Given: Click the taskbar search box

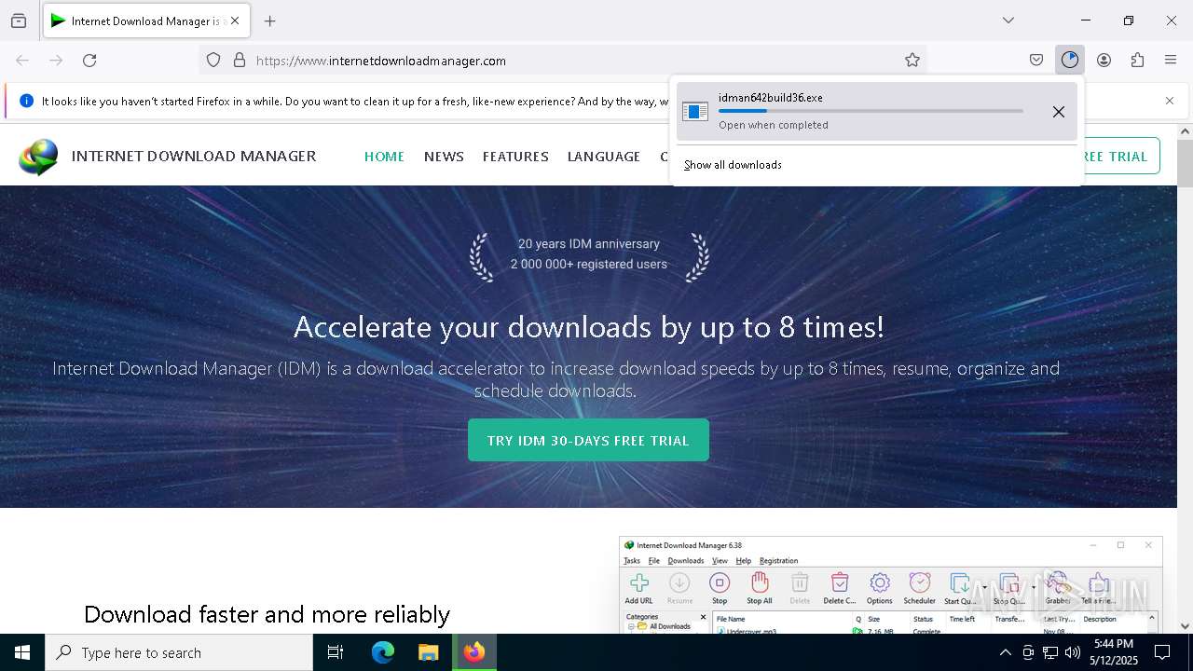Looking at the screenshot, I should coord(179,652).
